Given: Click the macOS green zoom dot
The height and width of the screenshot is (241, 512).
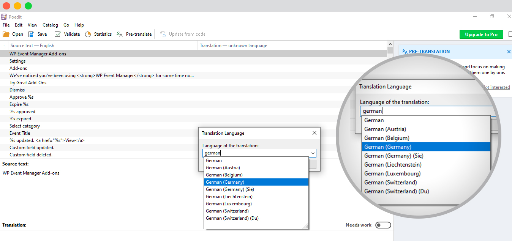Looking at the screenshot, I should [28, 6].
